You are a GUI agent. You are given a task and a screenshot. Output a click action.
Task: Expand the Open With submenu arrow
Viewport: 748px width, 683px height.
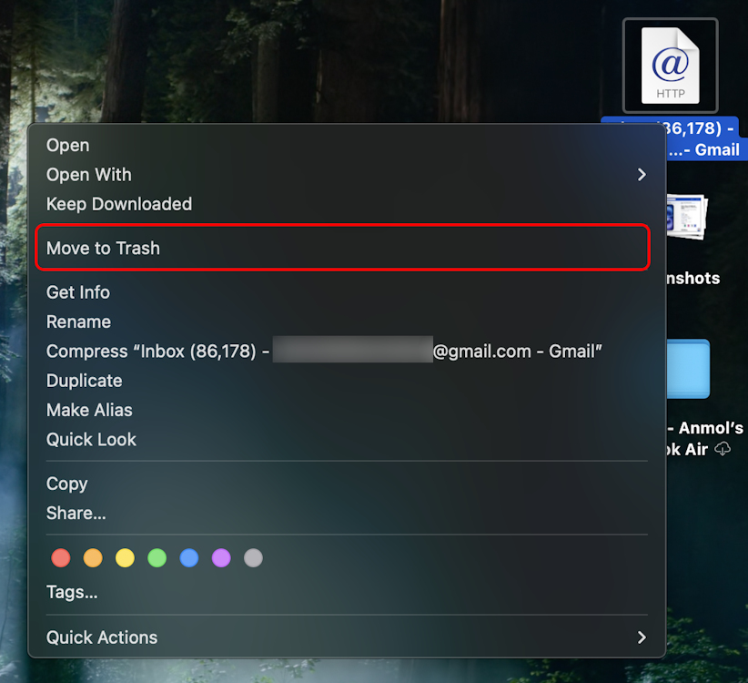(x=642, y=175)
